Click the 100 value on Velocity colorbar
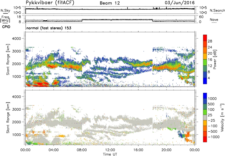Screen dimensions: 225x156 coord(211,110)
